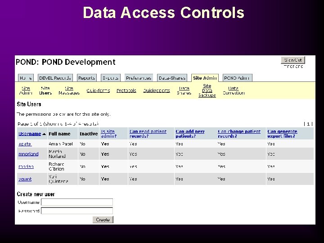Open the Reports tab
Viewport: 324px width, 243px height.
[86, 78]
